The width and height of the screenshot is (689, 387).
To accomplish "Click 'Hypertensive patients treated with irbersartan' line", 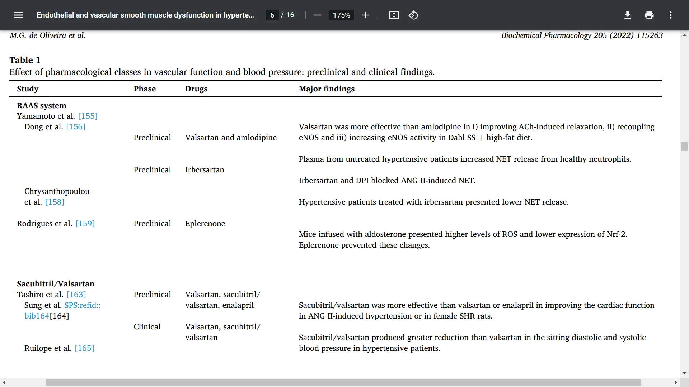I will 433,202.
